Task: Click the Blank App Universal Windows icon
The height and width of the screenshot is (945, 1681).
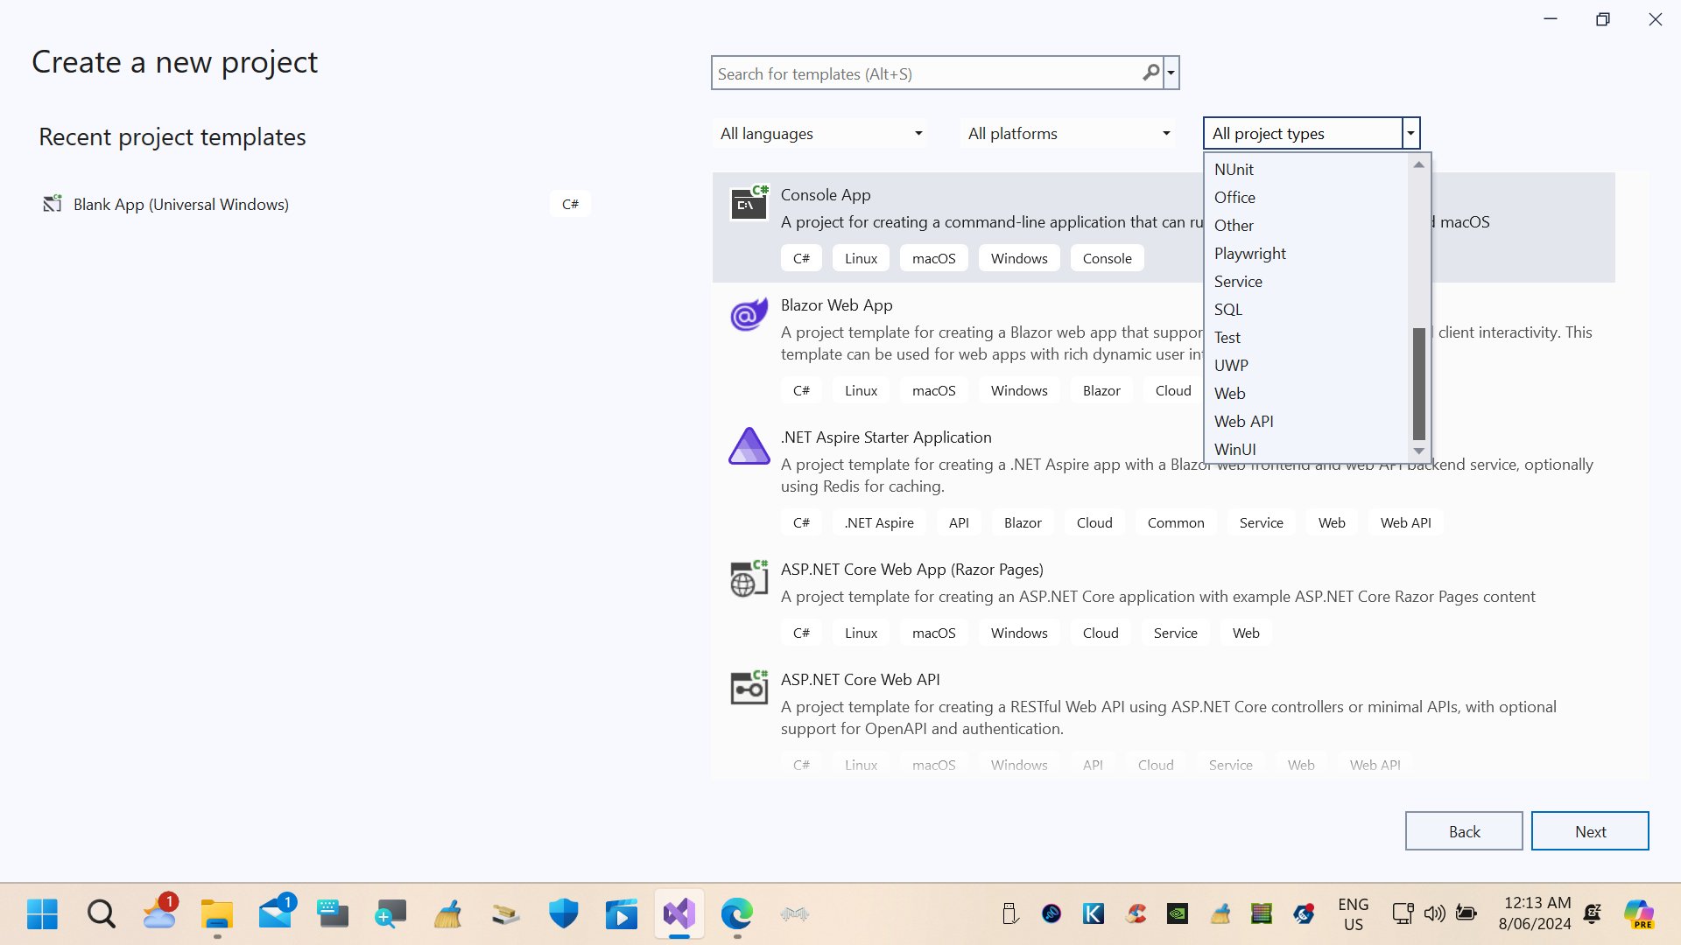Action: pyautogui.click(x=53, y=204)
